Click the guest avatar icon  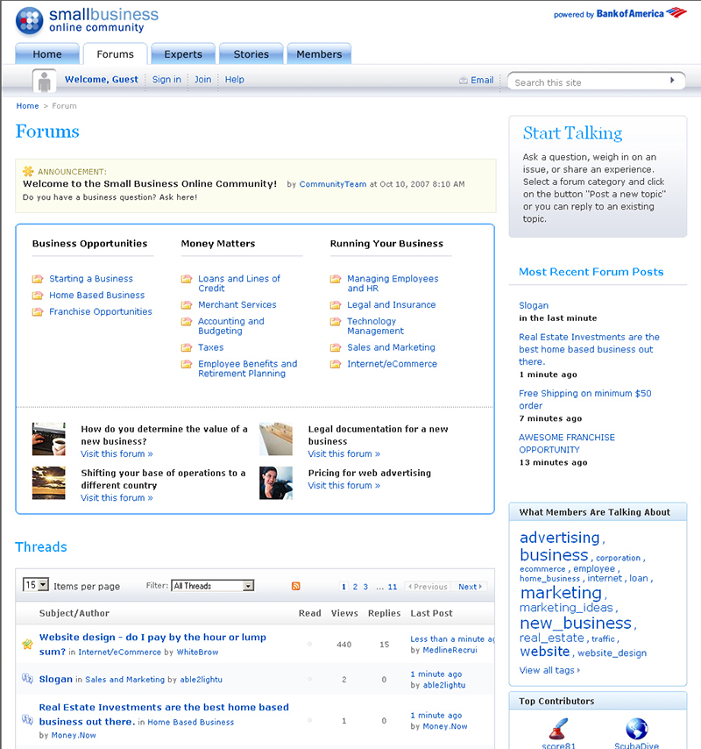click(45, 82)
